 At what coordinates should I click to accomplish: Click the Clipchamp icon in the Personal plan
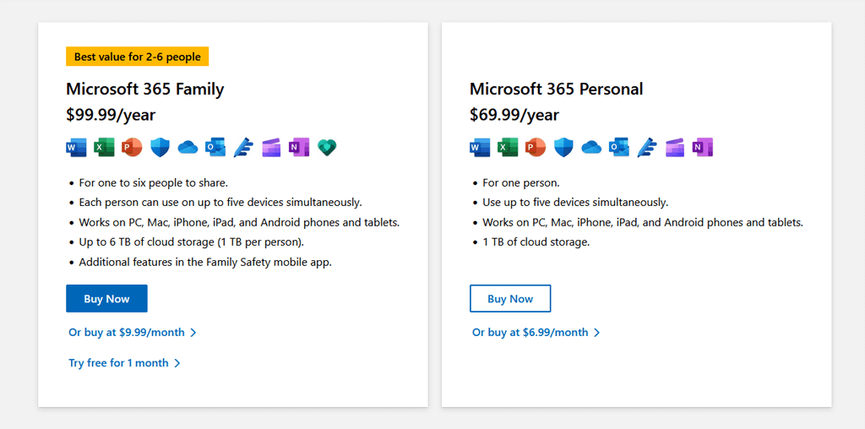(675, 148)
